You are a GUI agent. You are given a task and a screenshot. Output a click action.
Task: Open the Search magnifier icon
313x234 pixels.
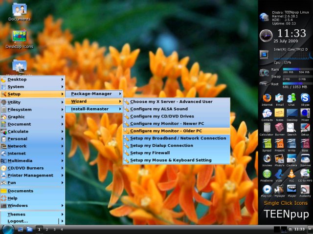click(x=291, y=128)
